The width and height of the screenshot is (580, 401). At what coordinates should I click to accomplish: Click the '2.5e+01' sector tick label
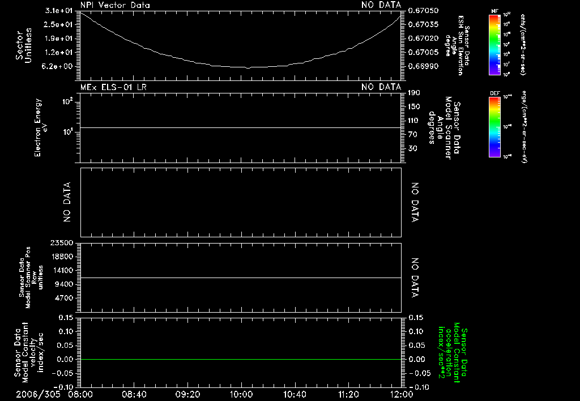pyautogui.click(x=58, y=24)
